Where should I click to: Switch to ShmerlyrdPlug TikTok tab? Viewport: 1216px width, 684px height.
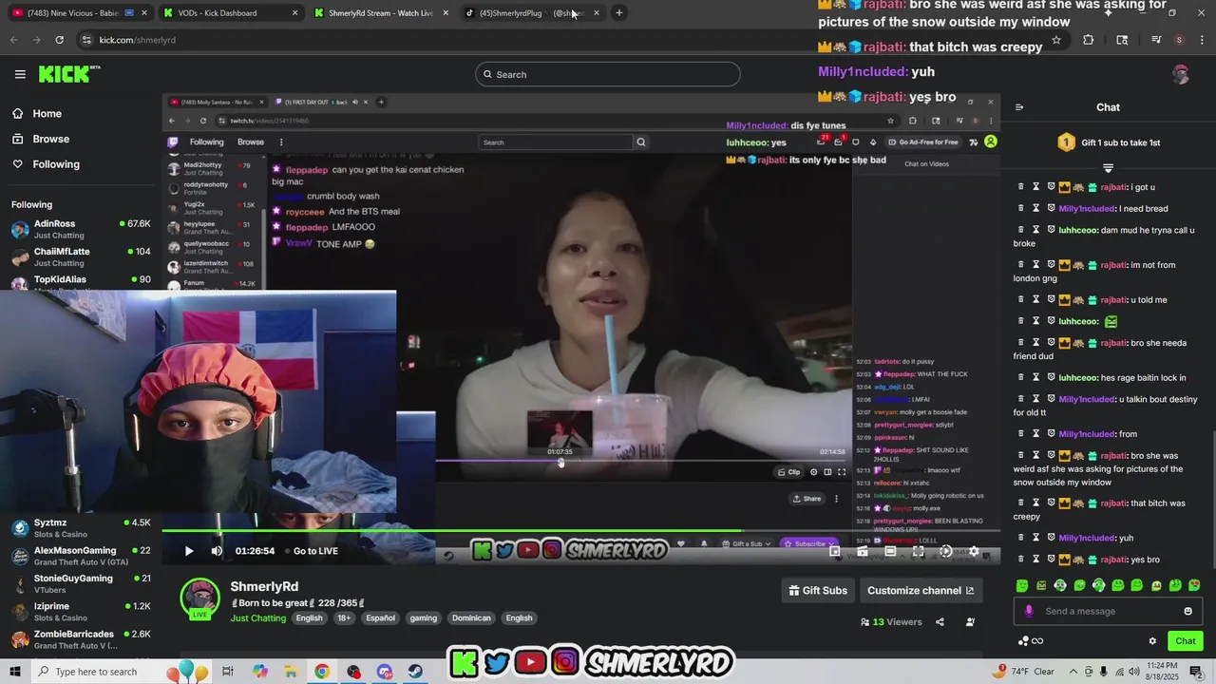tap(532, 13)
